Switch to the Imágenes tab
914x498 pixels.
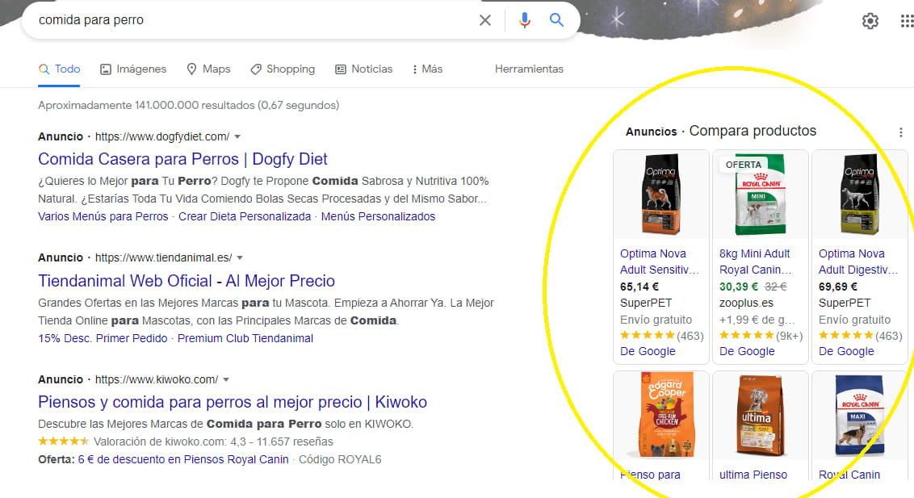click(133, 69)
